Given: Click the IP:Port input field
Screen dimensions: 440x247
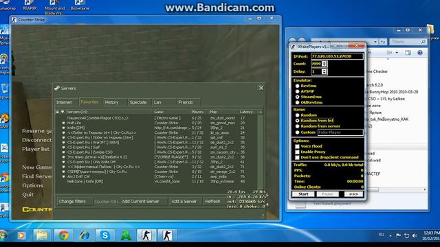Looking at the screenshot, I should [x=337, y=56].
